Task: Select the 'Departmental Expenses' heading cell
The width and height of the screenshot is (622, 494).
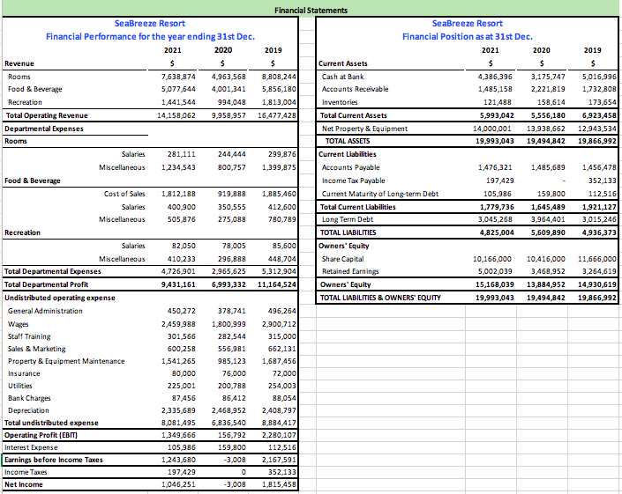Action: pos(43,129)
